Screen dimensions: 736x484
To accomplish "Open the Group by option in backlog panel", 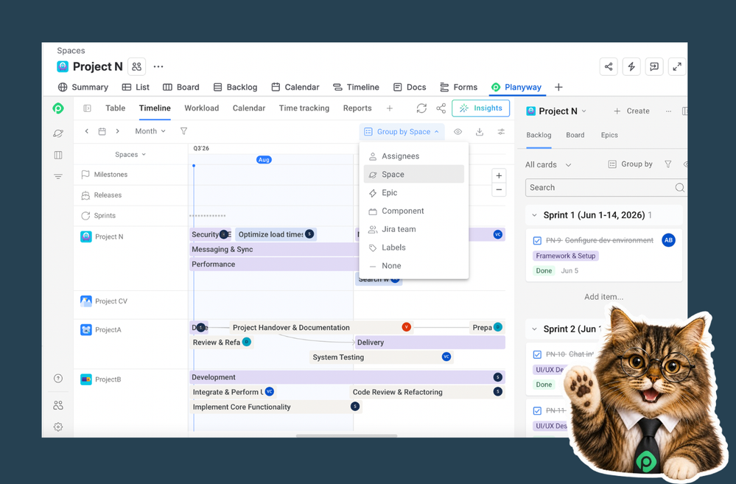I will point(630,164).
